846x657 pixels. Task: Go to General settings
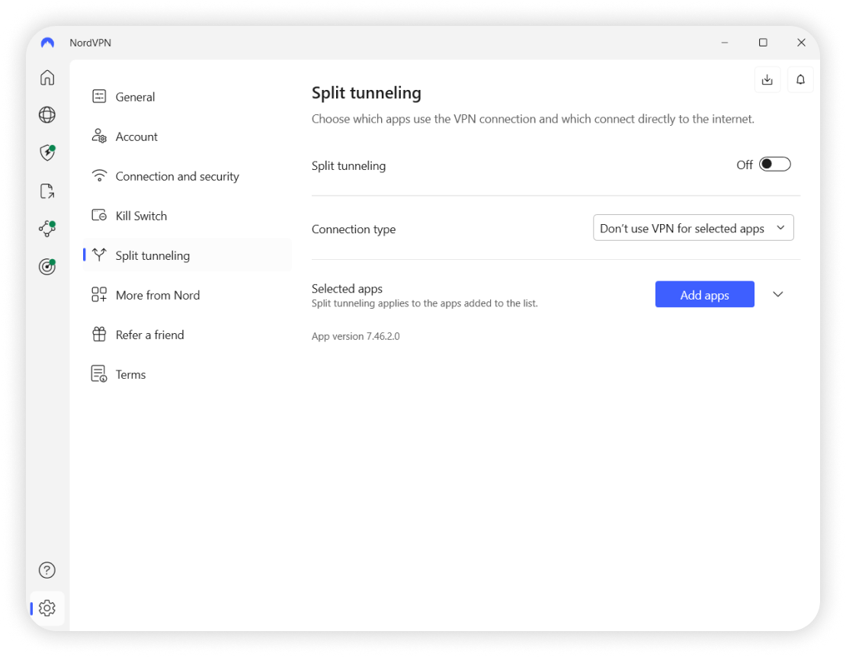click(135, 97)
